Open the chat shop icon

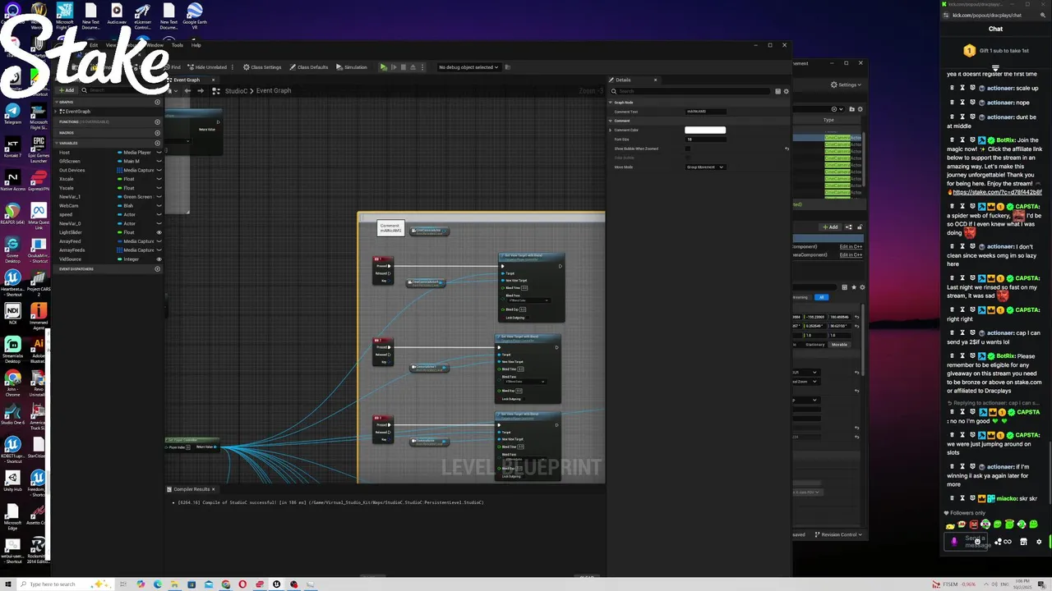[x=1023, y=542]
